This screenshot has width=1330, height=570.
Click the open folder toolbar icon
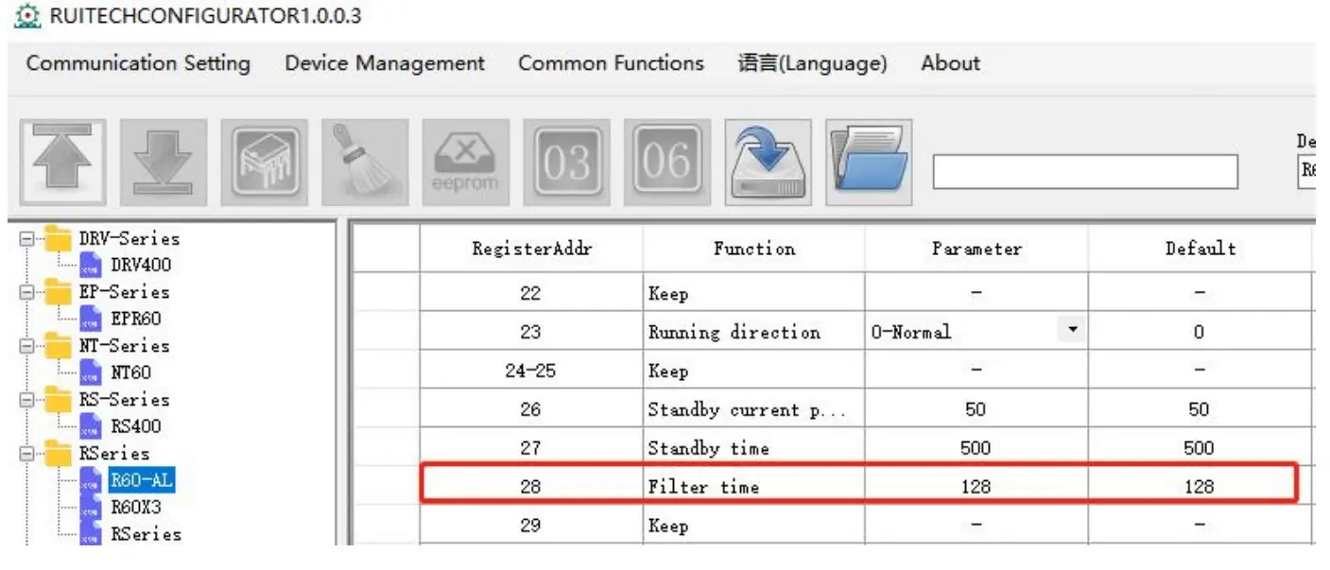pyautogui.click(x=868, y=163)
